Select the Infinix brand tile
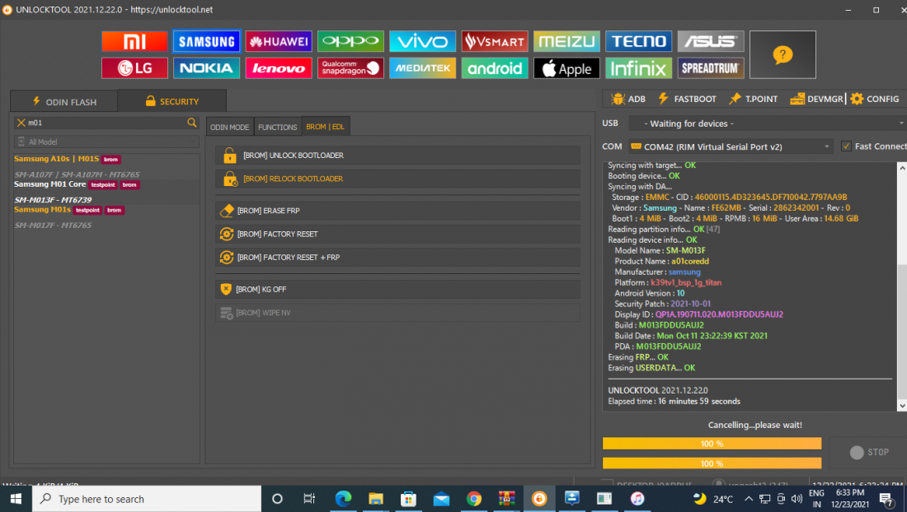Viewport: 907px width, 512px height. pos(638,68)
